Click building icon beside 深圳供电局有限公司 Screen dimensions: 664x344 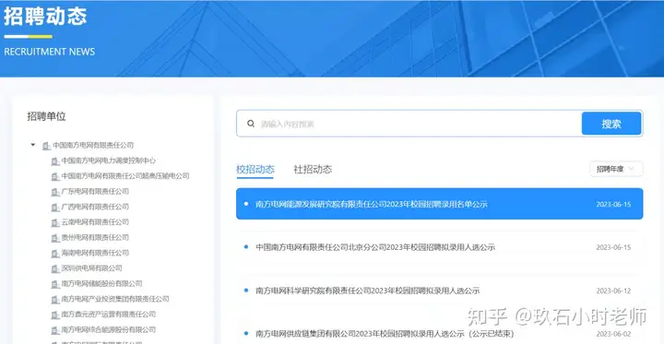(55, 268)
